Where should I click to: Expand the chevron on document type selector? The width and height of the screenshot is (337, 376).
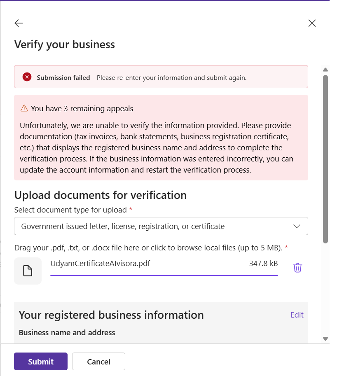pyautogui.click(x=297, y=226)
